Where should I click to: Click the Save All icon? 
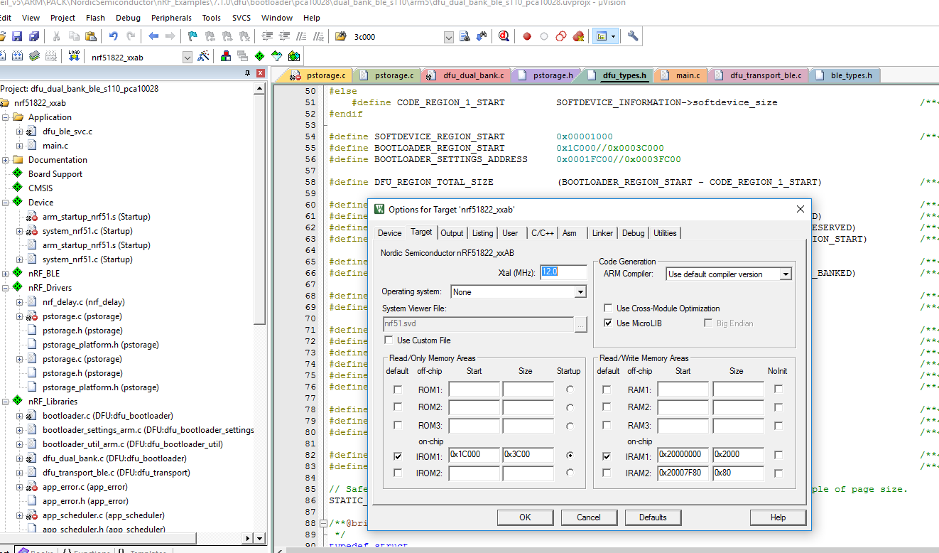coord(33,36)
